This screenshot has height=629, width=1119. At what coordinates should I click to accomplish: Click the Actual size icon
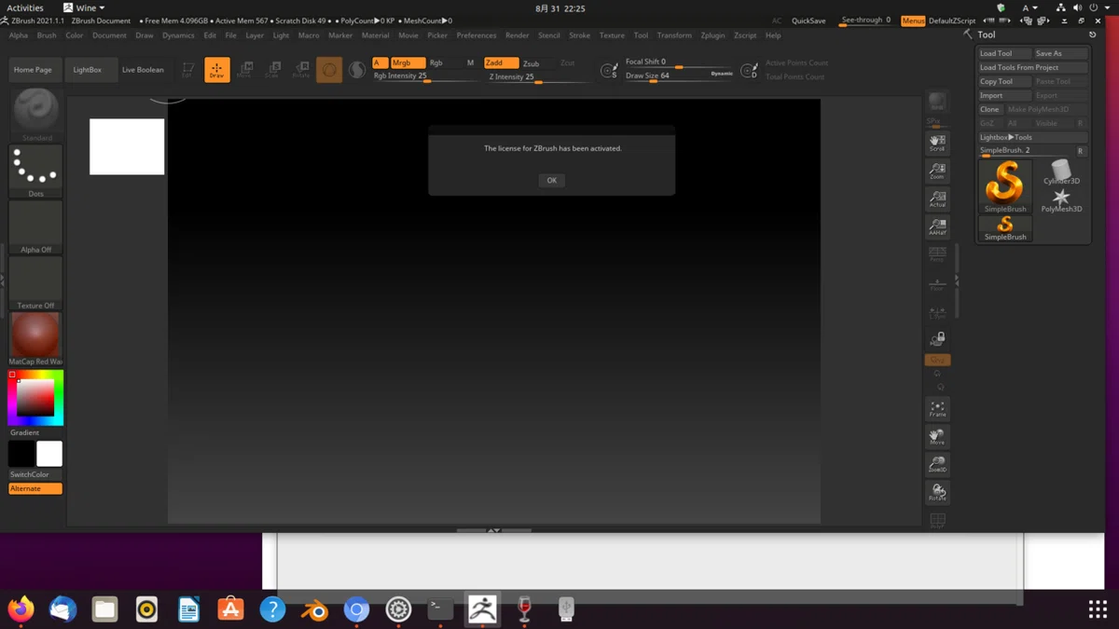(937, 198)
